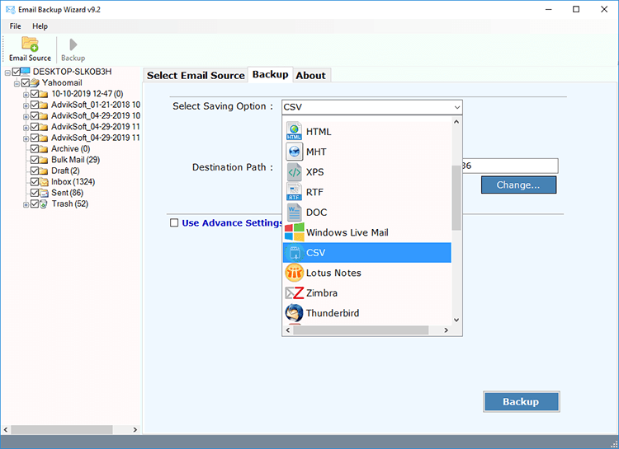The width and height of the screenshot is (619, 449).
Task: Select the Thunderbird icon
Action: pos(294,313)
